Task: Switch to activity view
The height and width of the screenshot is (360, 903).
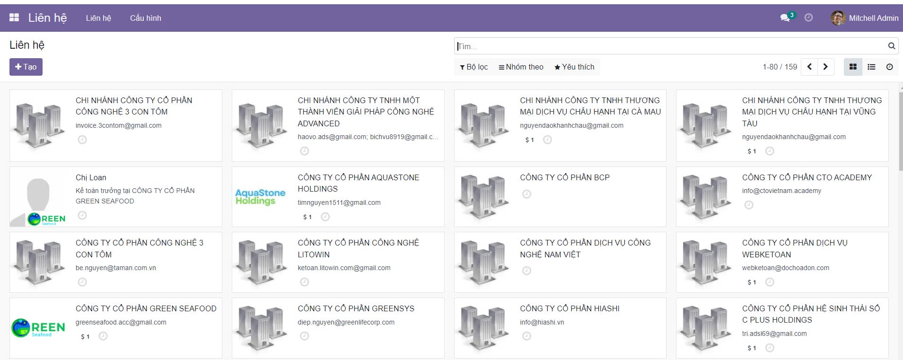Action: [x=889, y=67]
